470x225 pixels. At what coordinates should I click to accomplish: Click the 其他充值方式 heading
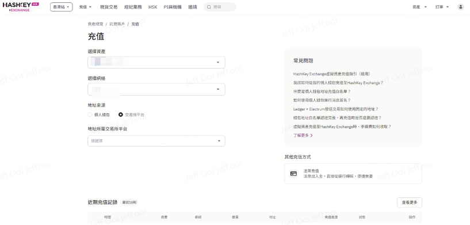click(x=297, y=157)
